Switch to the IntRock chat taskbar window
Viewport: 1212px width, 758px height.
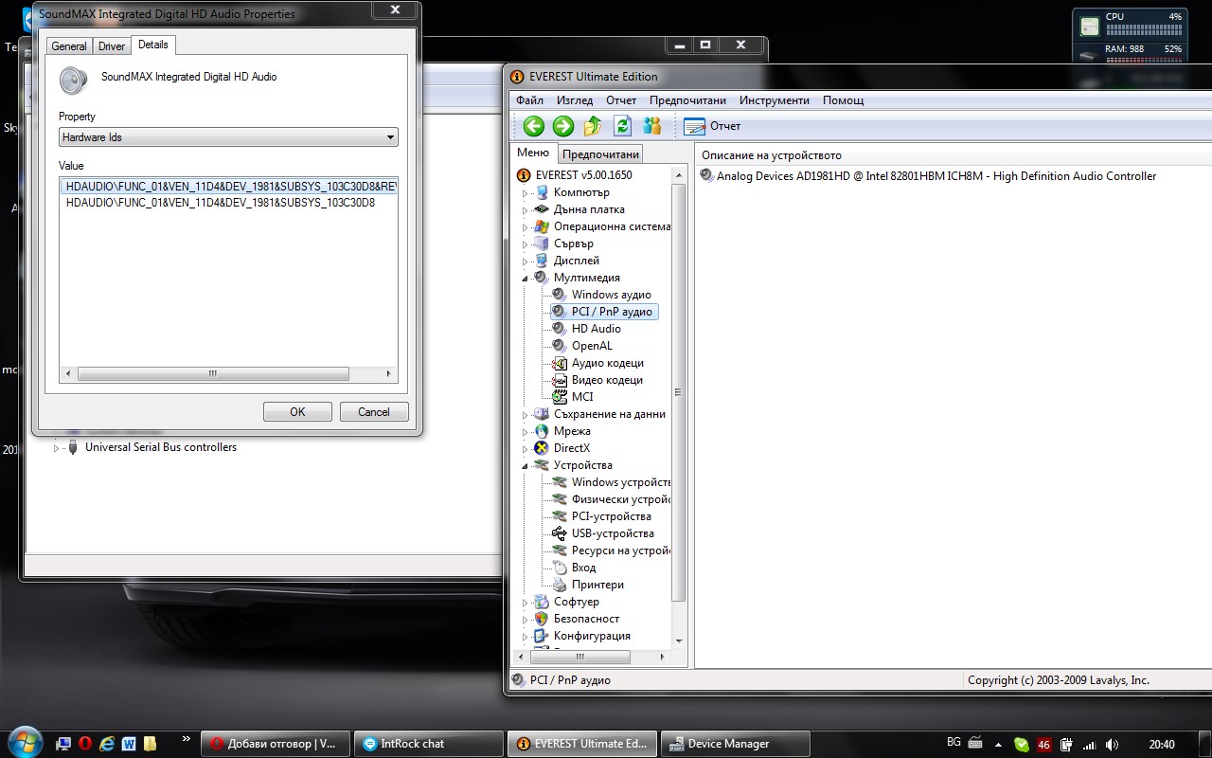(x=429, y=744)
